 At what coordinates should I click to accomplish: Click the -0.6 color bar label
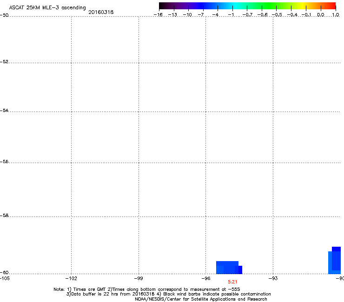262,15
